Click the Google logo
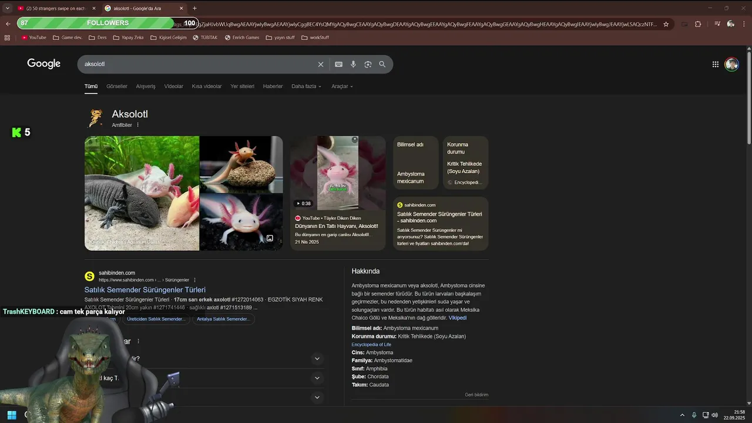 pos(44,64)
